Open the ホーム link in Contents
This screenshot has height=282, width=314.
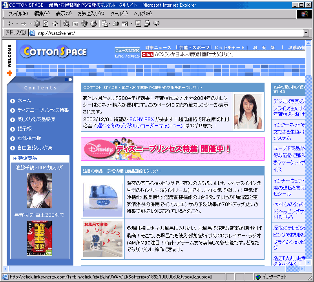click(24, 101)
